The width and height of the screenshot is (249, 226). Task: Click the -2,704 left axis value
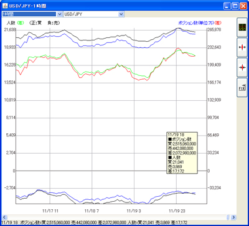pyautogui.click(x=10, y=188)
